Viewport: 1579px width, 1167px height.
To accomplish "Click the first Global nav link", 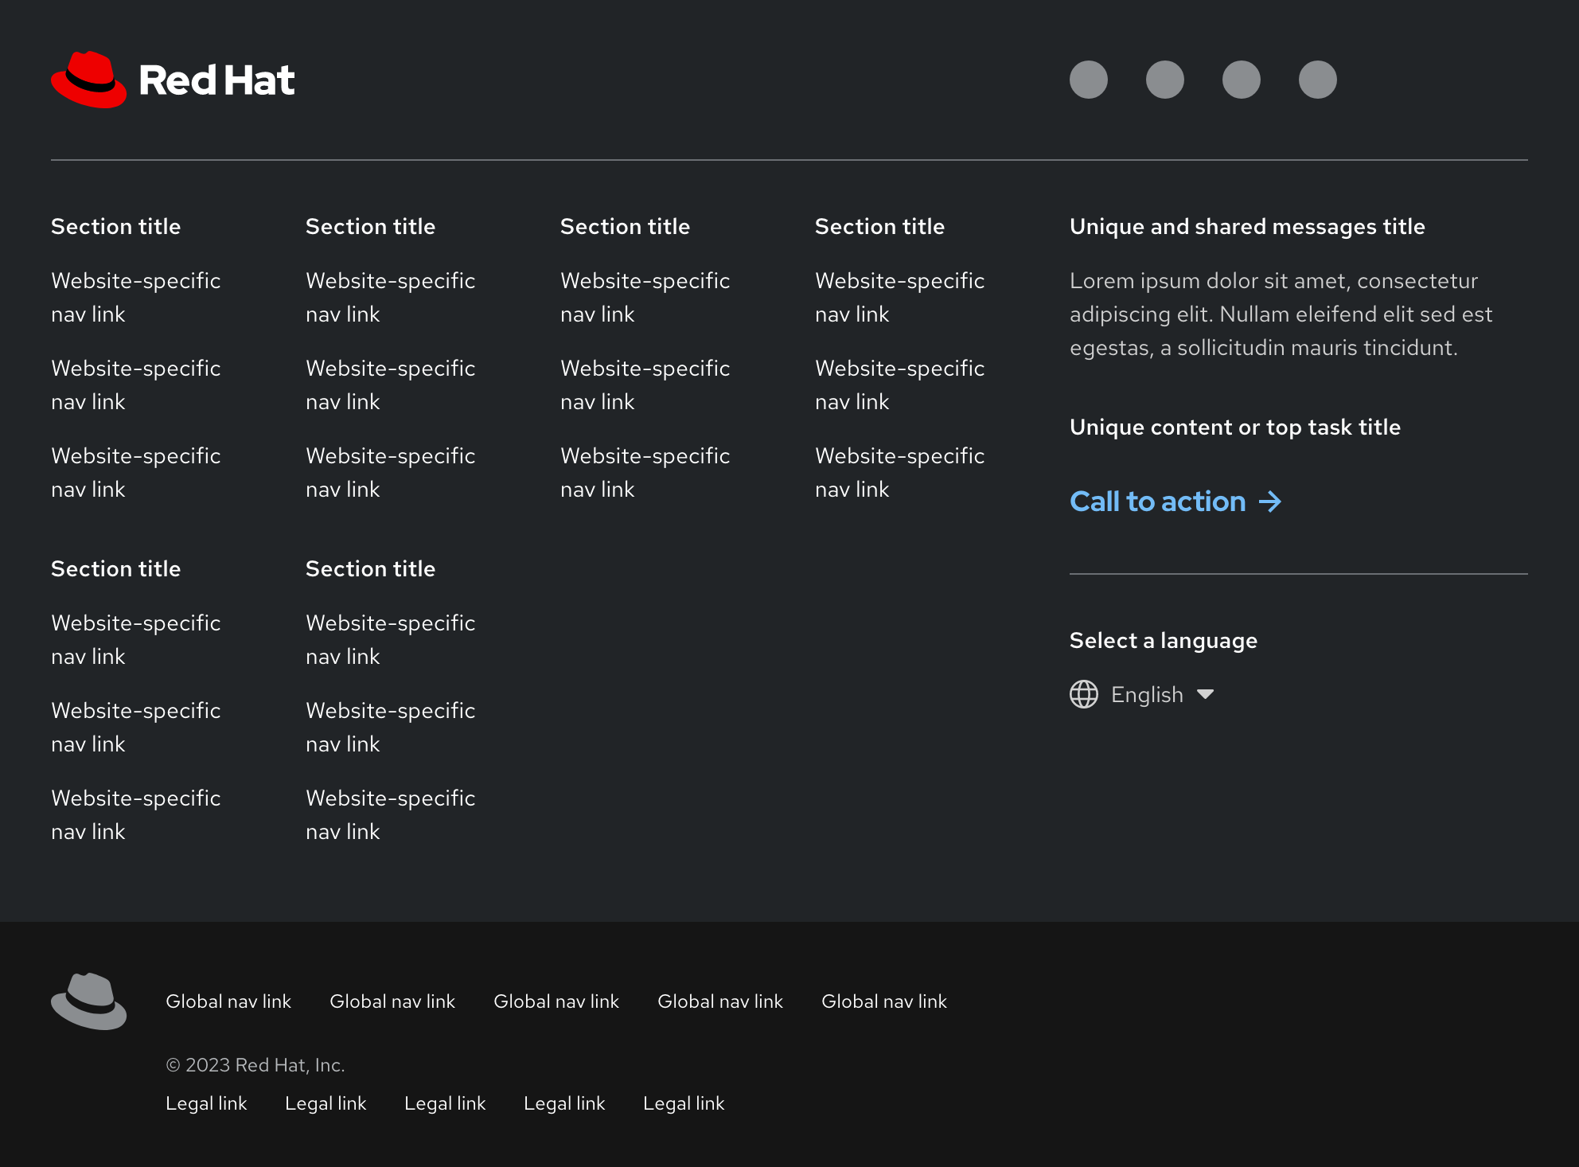I will [228, 1001].
